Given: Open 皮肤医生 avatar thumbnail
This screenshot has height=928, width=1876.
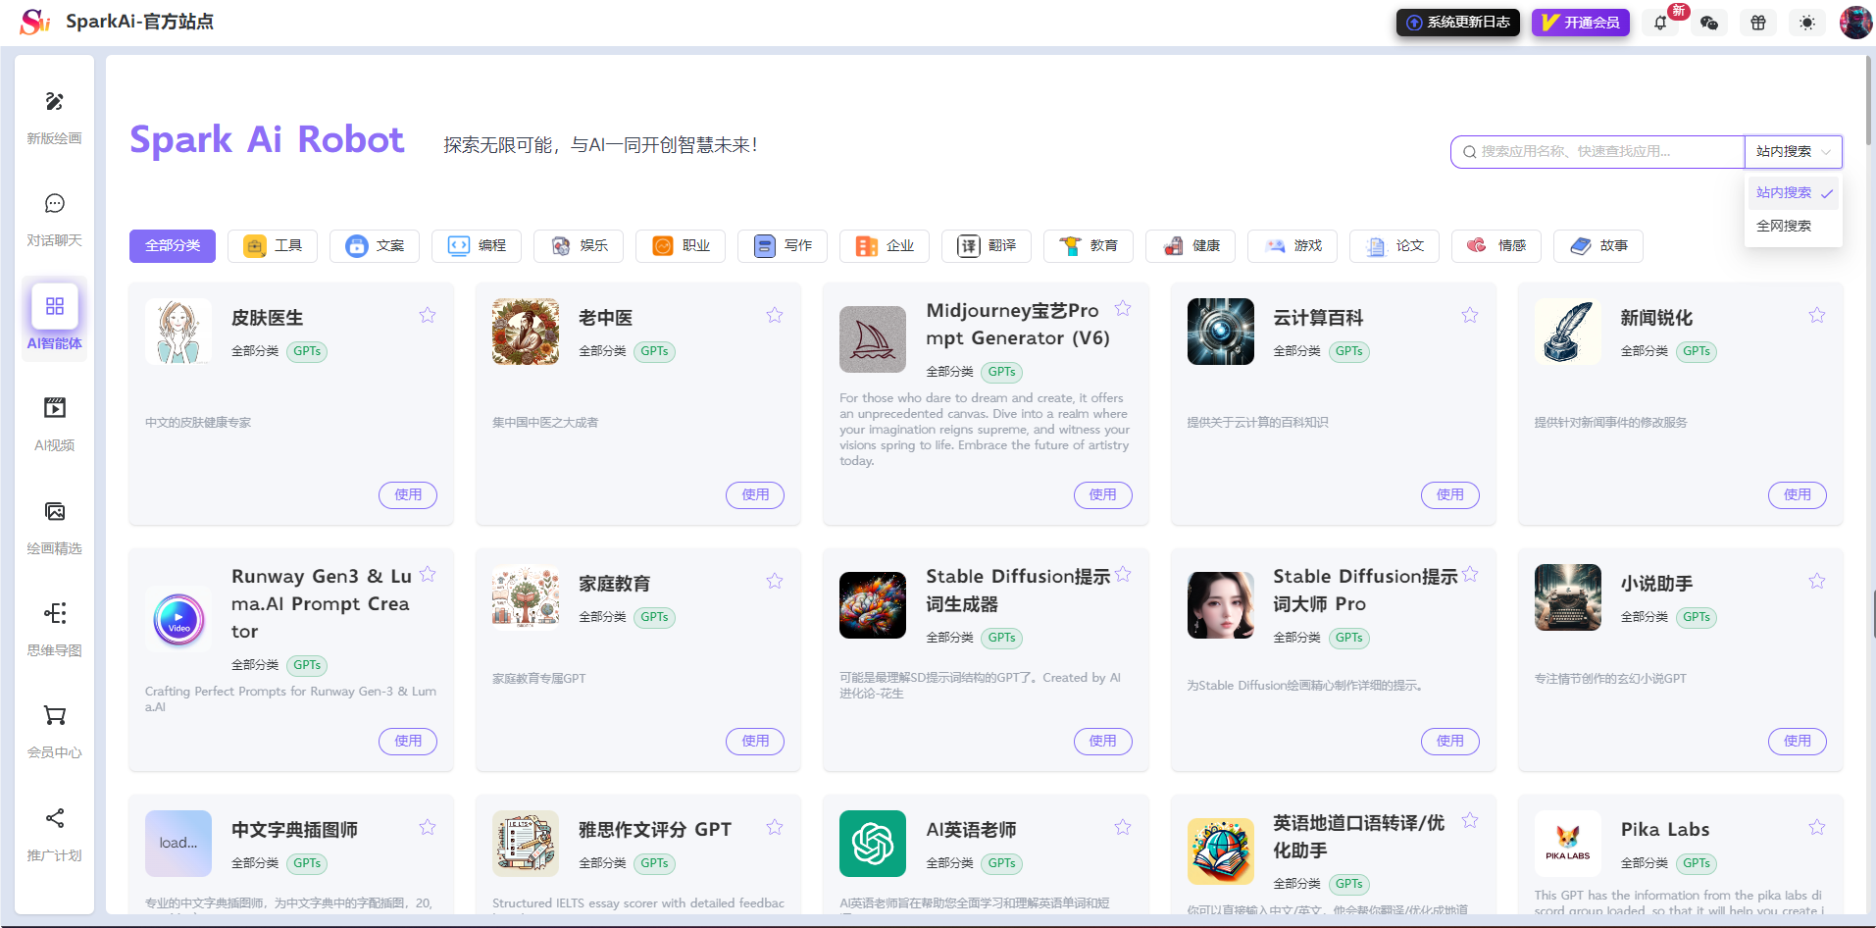Looking at the screenshot, I should pyautogui.click(x=178, y=332).
